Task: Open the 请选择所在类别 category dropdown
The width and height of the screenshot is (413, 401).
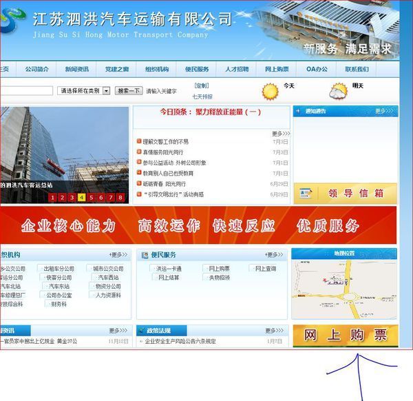Action: click(x=83, y=91)
